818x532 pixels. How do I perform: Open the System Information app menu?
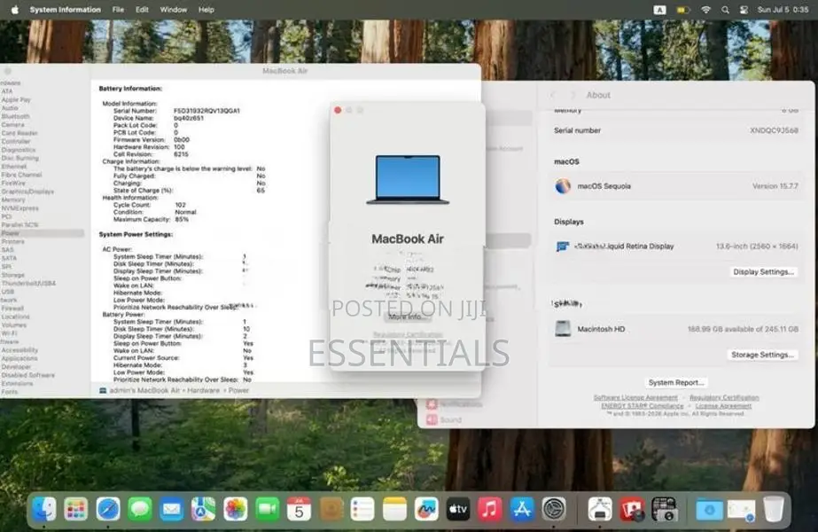(x=66, y=10)
